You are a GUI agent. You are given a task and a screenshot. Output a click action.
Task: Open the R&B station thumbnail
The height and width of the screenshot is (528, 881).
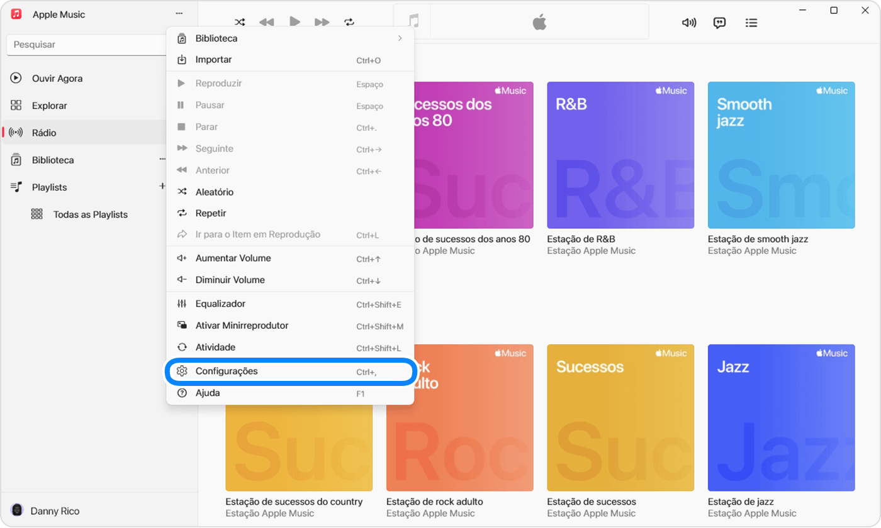620,155
